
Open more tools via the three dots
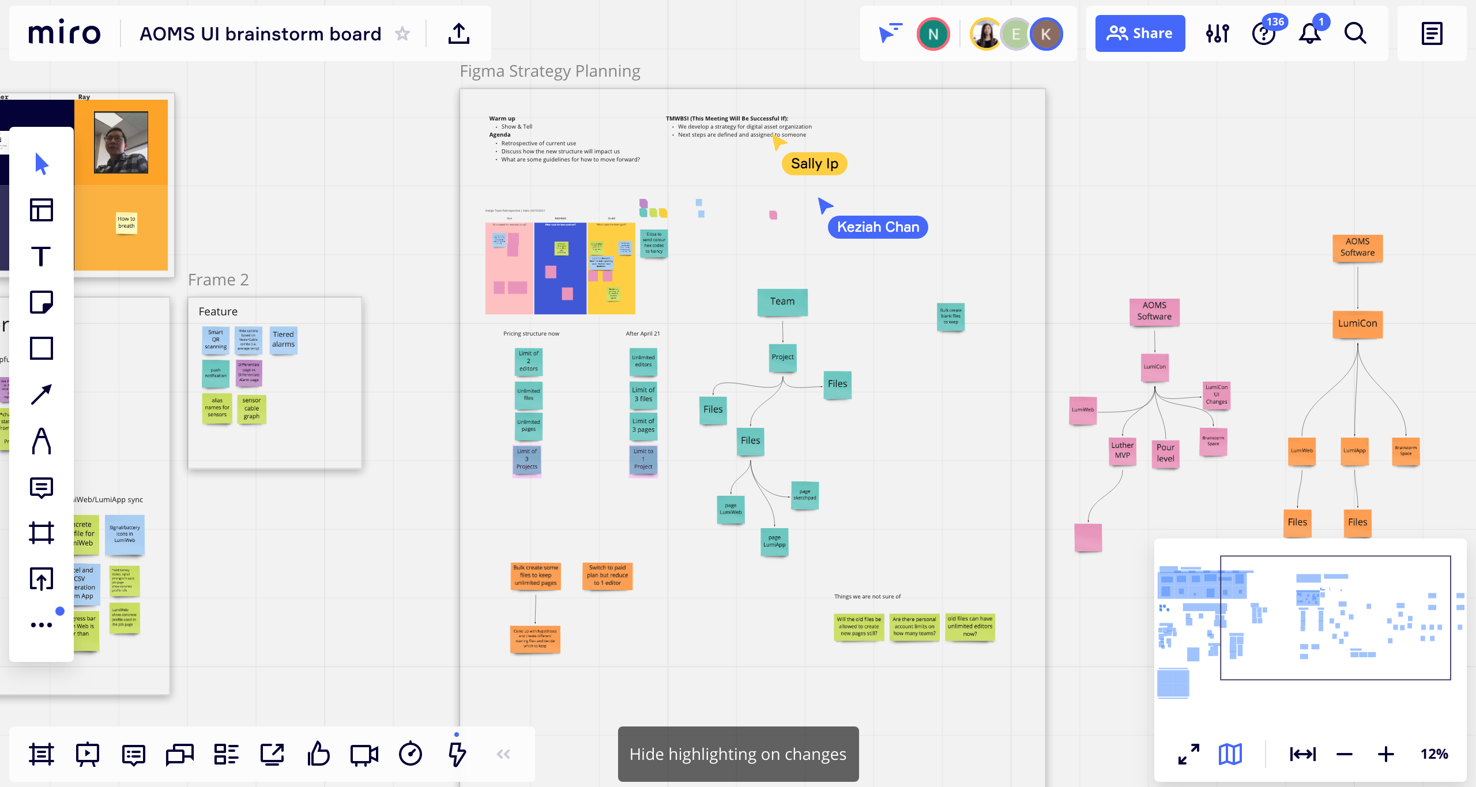click(x=42, y=625)
